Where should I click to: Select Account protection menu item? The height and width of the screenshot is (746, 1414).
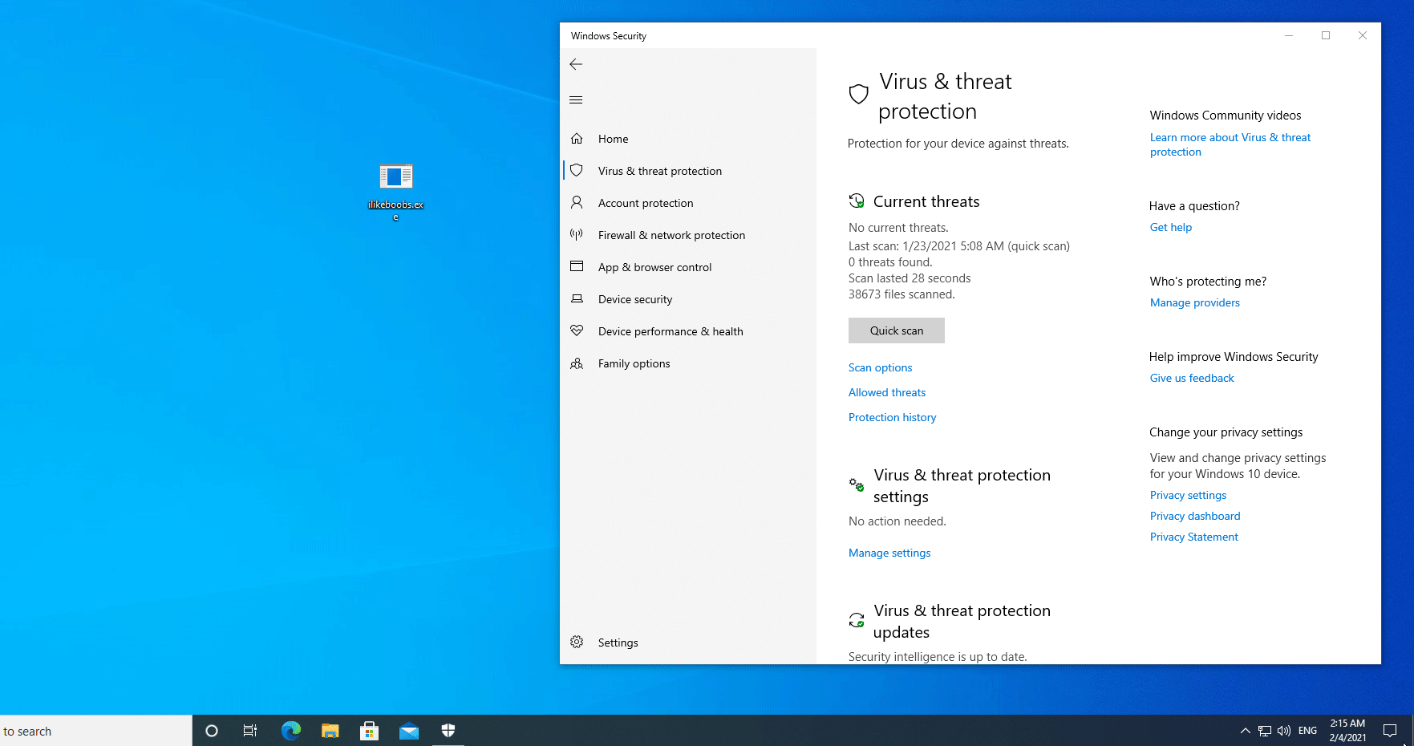point(646,203)
